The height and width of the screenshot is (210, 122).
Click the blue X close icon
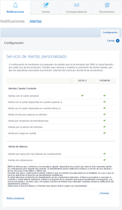tap(118, 41)
